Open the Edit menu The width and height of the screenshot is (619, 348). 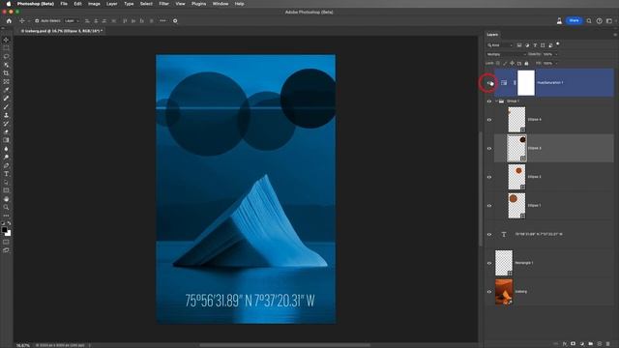click(77, 4)
